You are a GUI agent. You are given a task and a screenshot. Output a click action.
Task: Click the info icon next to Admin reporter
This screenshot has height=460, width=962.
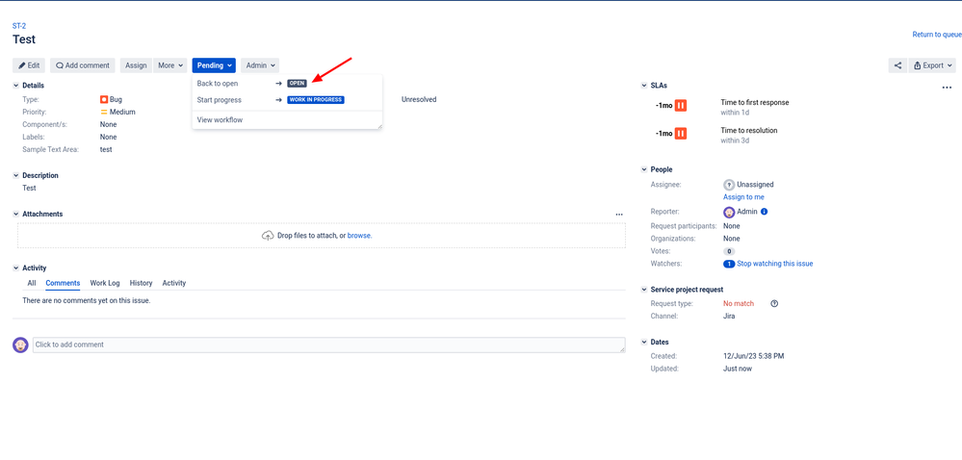pyautogui.click(x=765, y=212)
